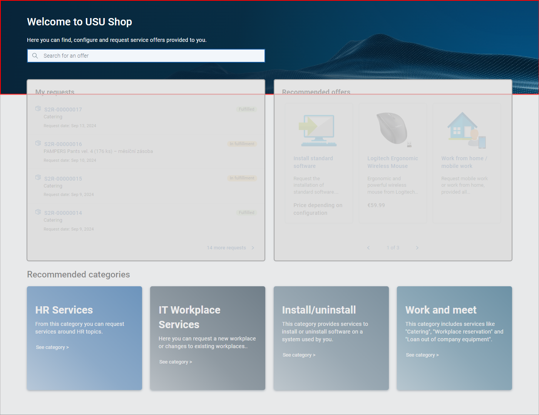The width and height of the screenshot is (539, 415).
Task: See category link under HR Services
Action: click(52, 347)
